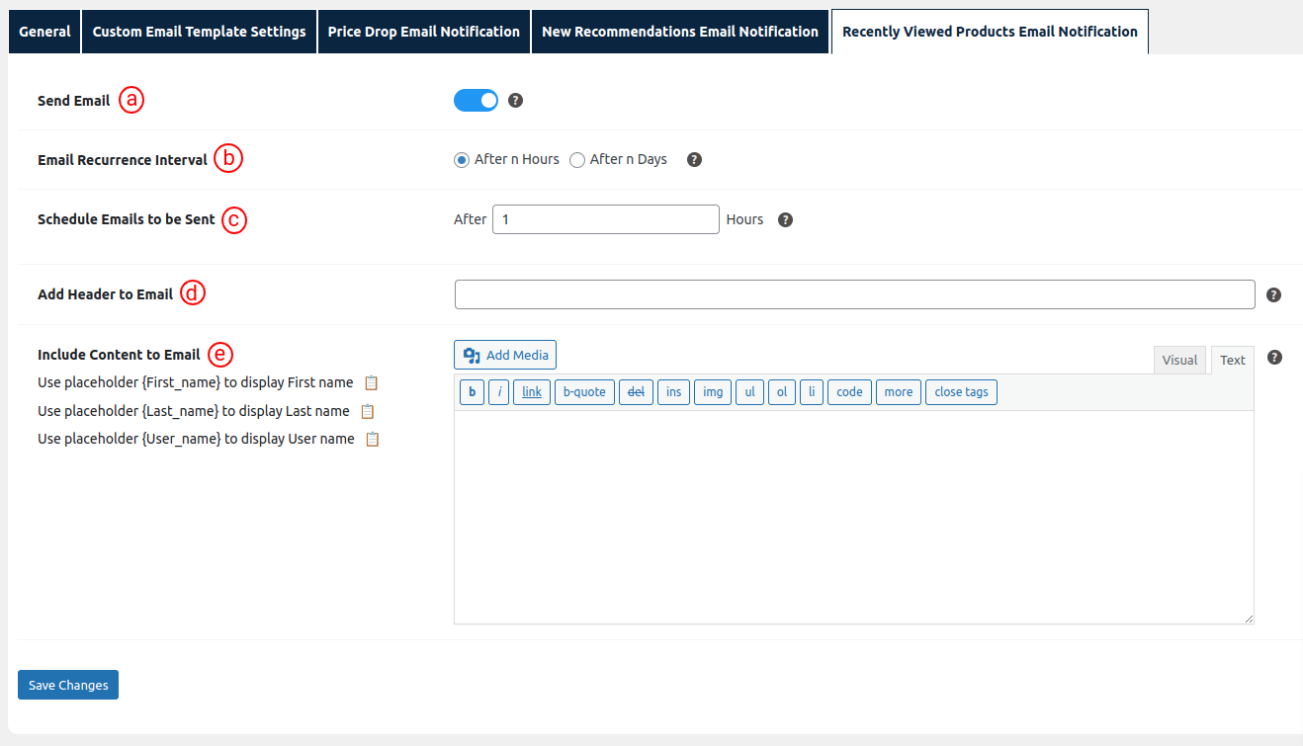1303x746 pixels.
Task: Select the After n Hours radio option
Action: 462,160
